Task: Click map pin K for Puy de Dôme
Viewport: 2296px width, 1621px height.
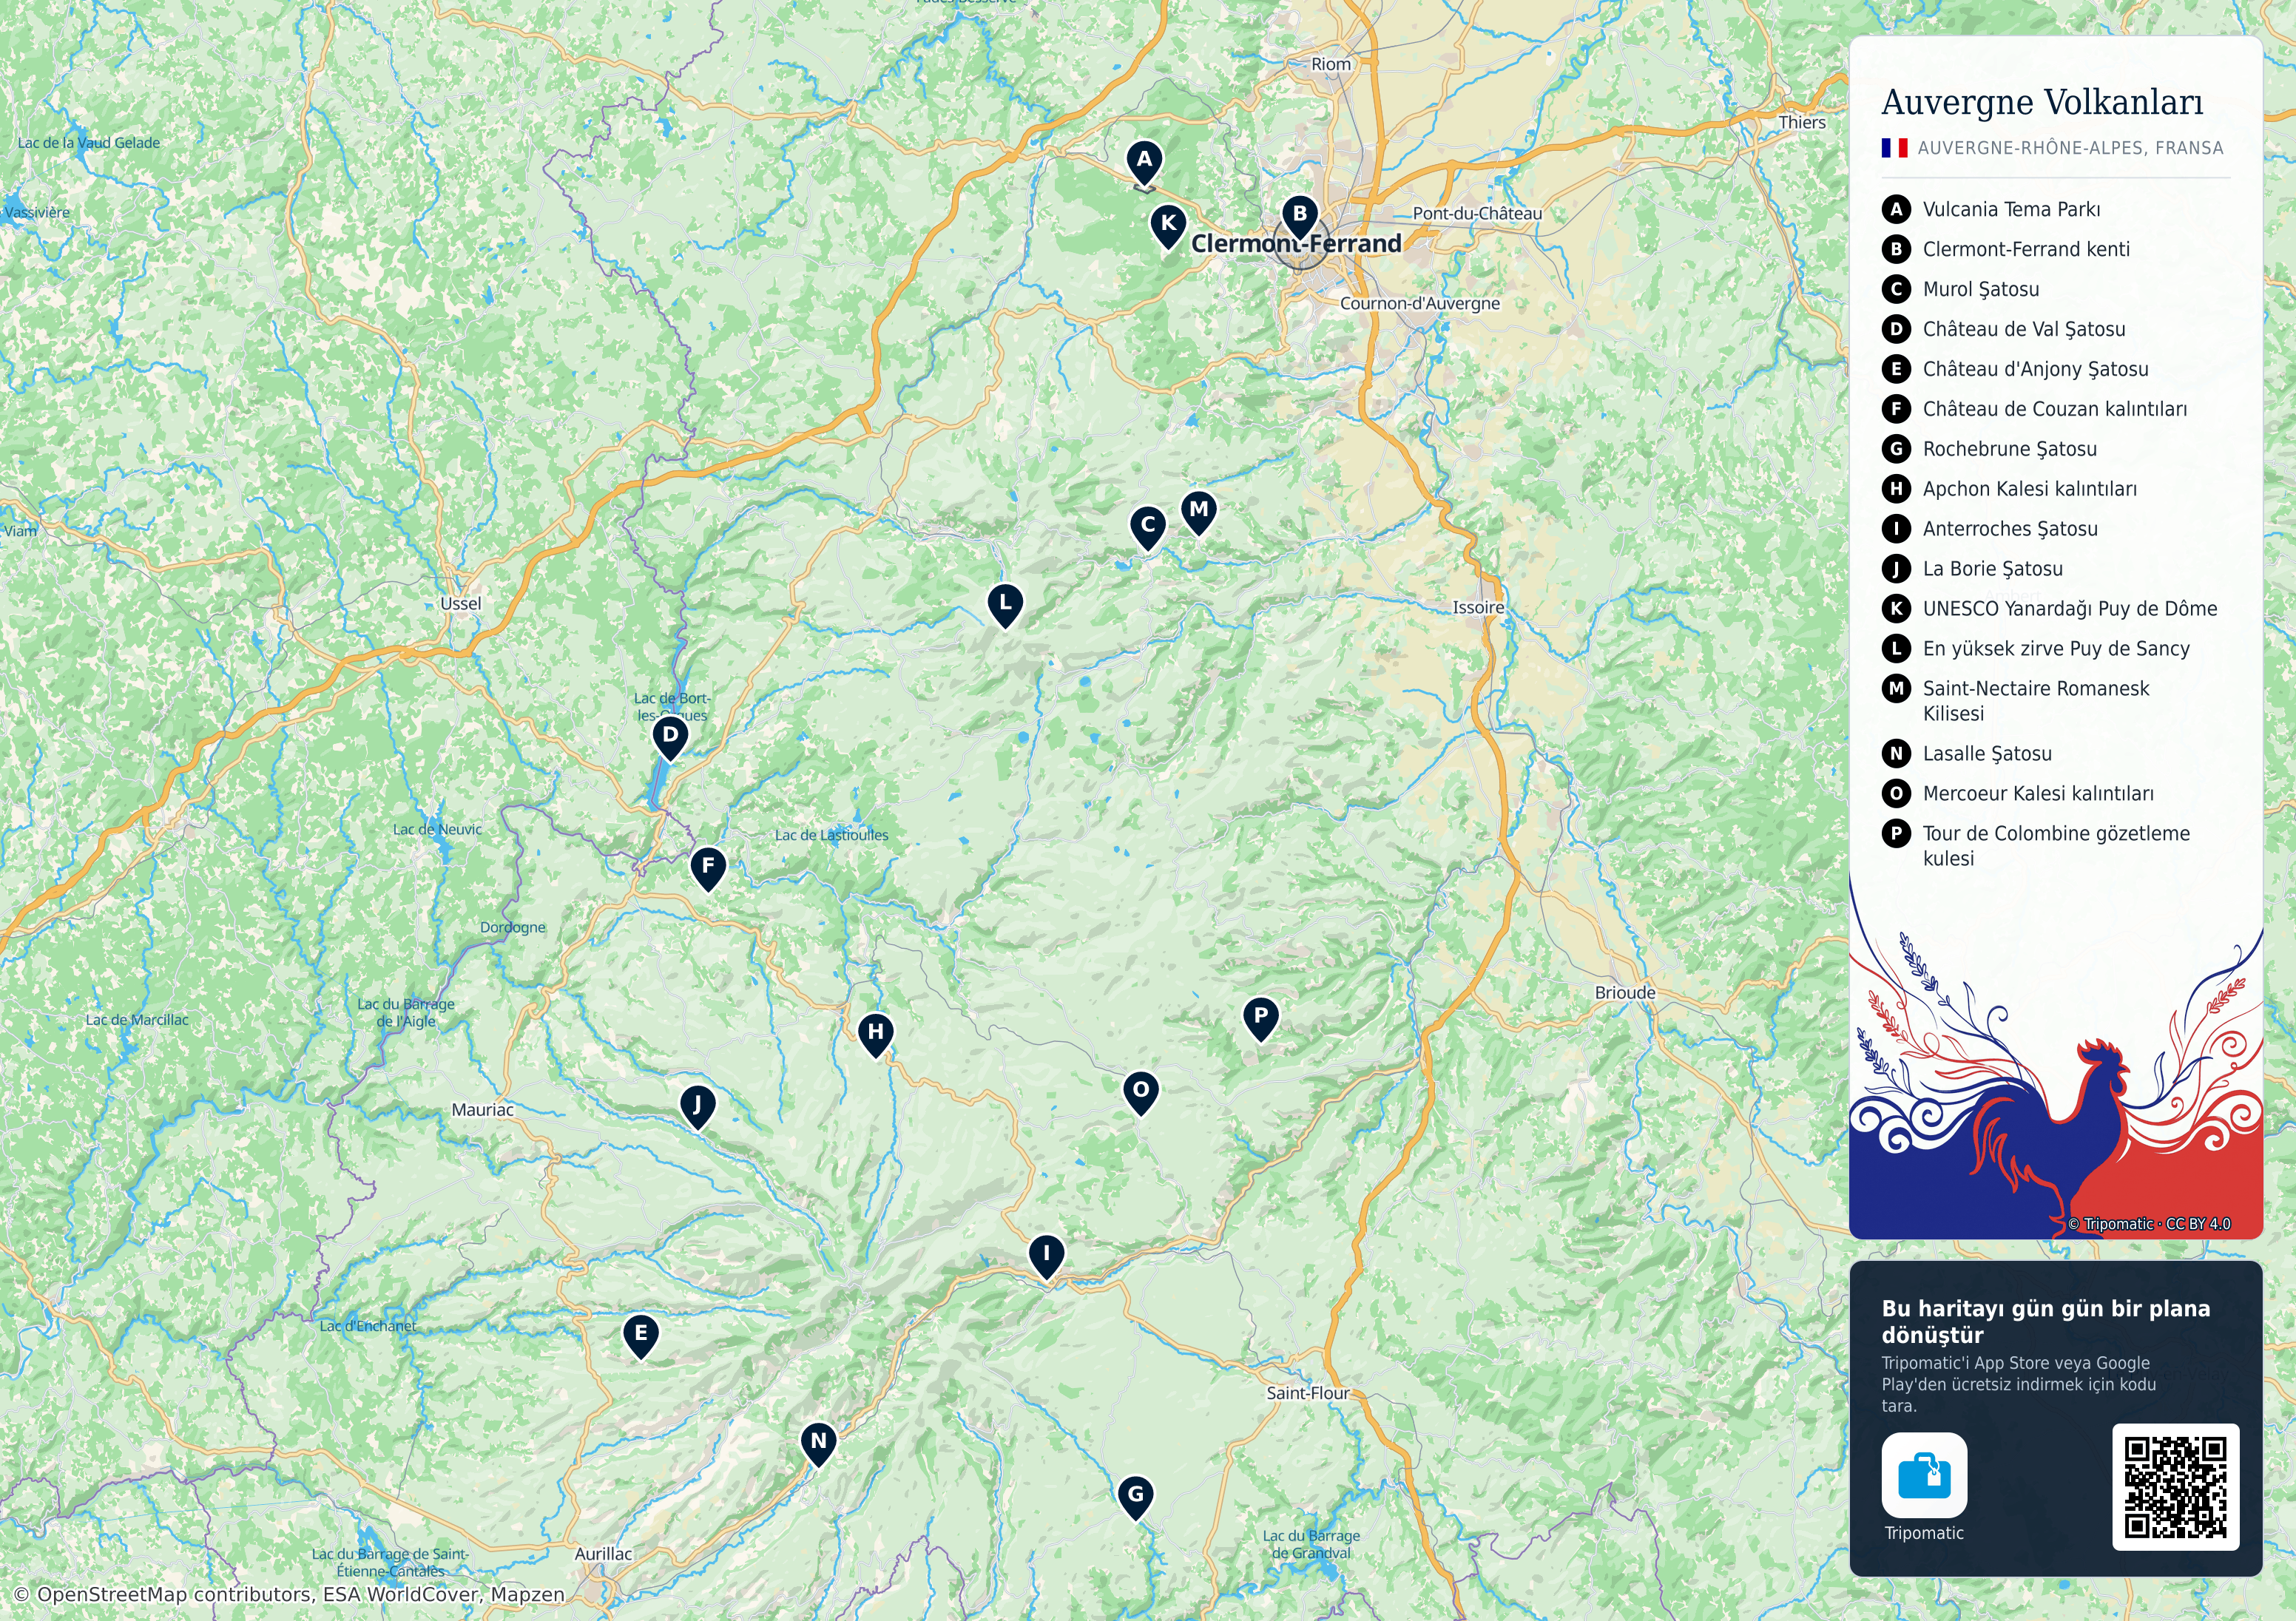Action: [1167, 226]
